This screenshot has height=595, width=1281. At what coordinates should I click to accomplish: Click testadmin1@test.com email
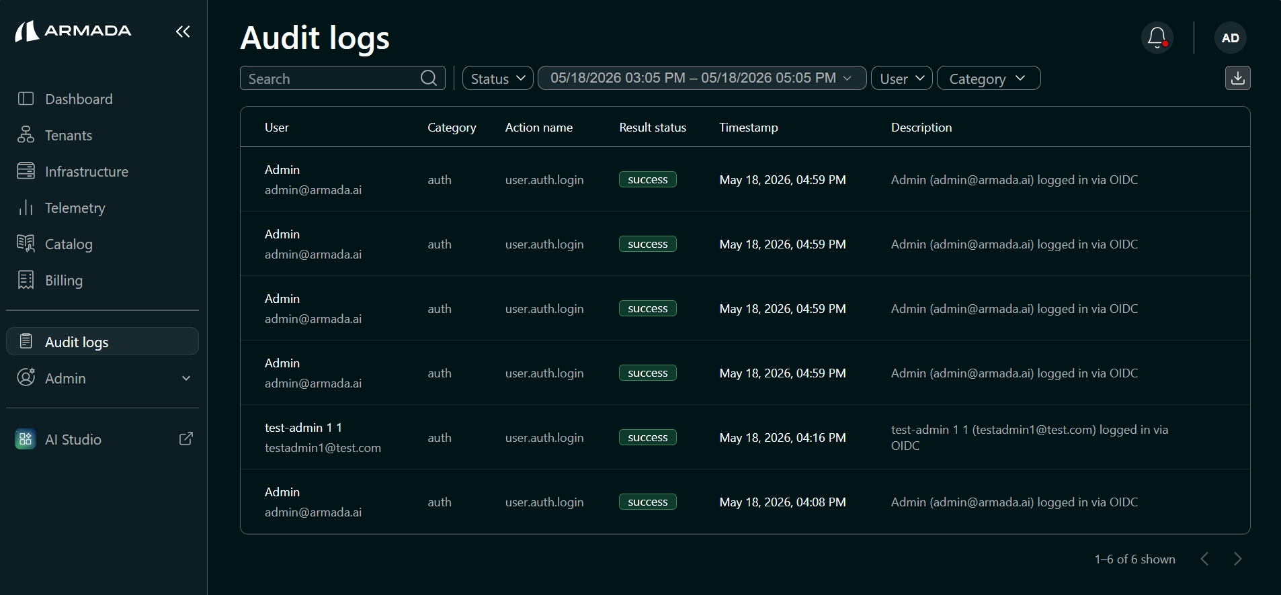tap(323, 447)
